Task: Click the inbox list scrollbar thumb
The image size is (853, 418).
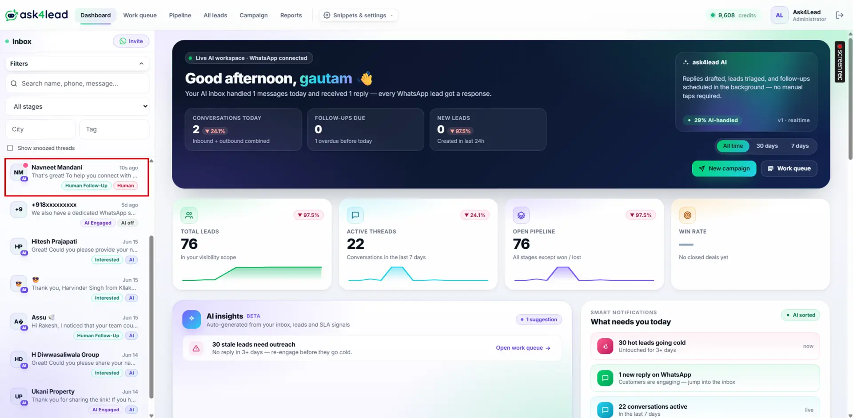Action: coord(151,317)
